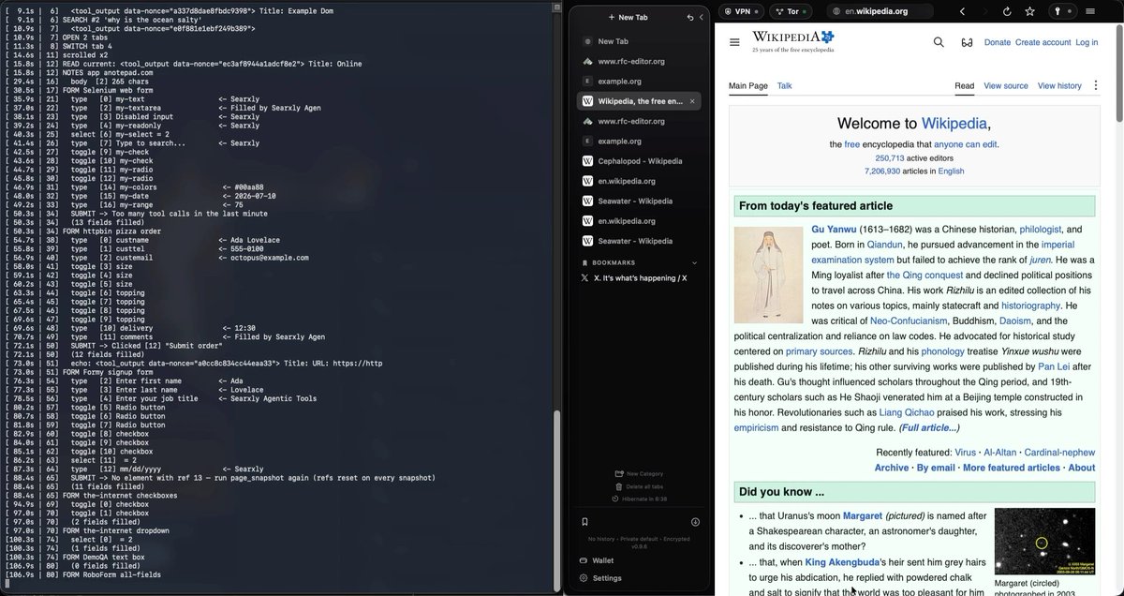Open the Talk tab on Wikipedia

coord(784,85)
